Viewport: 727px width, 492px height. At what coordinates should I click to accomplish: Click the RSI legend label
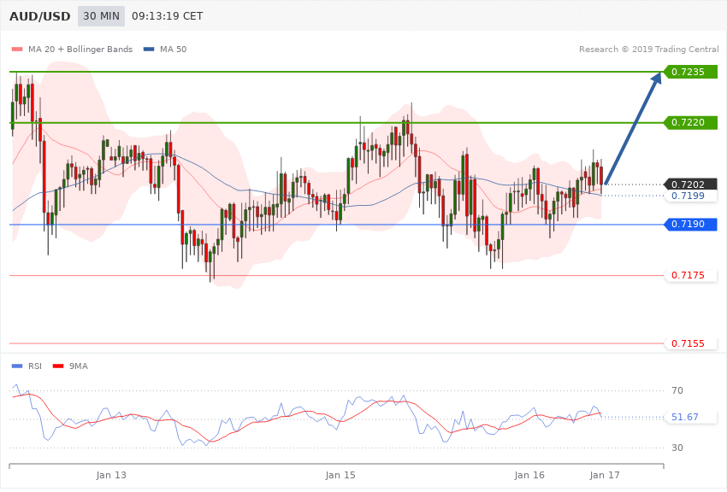[x=35, y=366]
